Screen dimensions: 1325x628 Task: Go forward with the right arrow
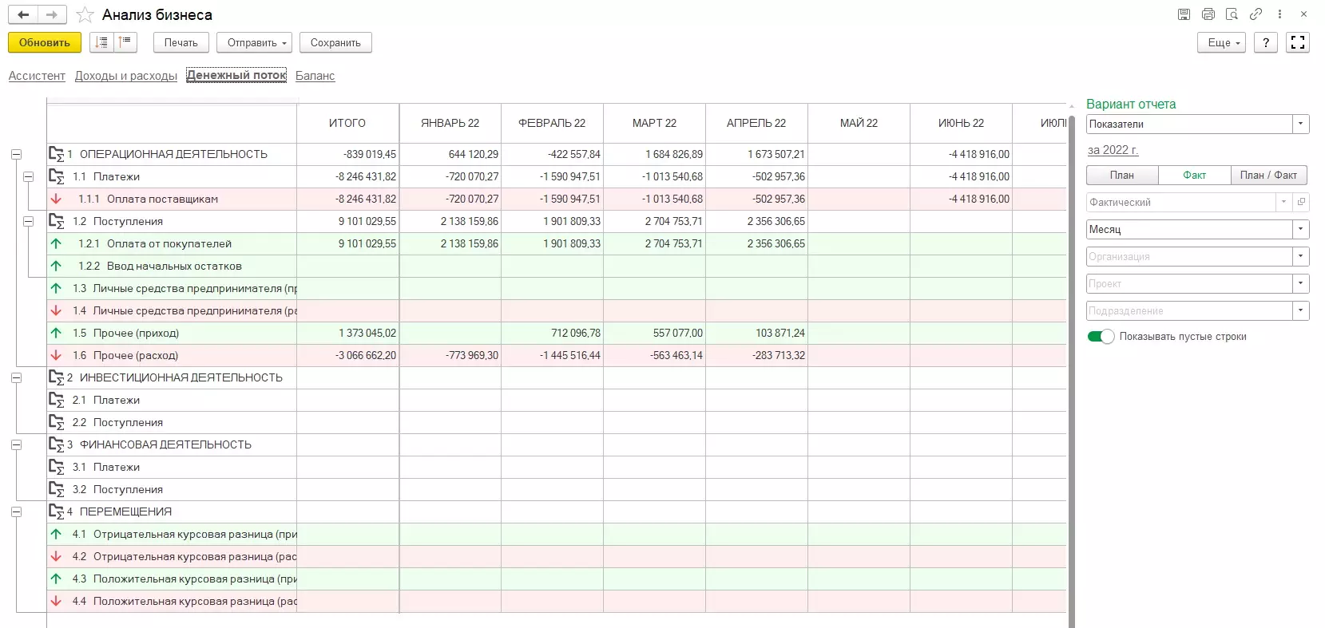coord(51,14)
